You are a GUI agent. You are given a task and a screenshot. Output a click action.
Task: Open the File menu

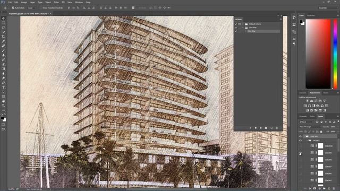coord(10,2)
